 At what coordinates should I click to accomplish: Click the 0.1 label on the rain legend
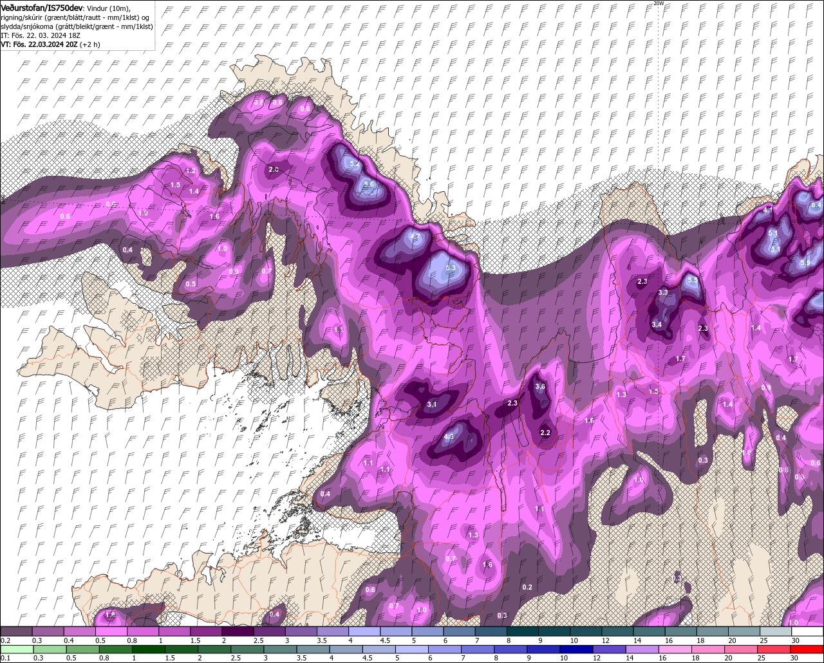pos(6,658)
